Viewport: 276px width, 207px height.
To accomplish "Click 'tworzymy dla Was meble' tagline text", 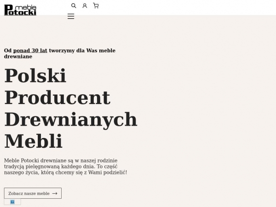I will point(82,51).
